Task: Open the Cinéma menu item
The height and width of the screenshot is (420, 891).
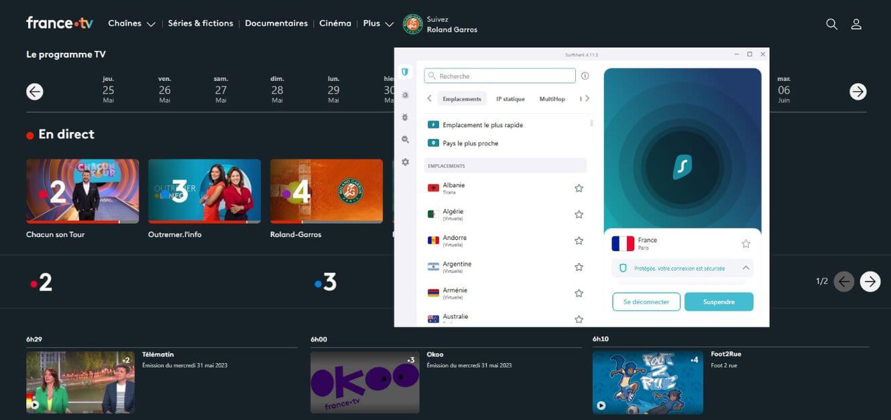Action: click(x=335, y=23)
